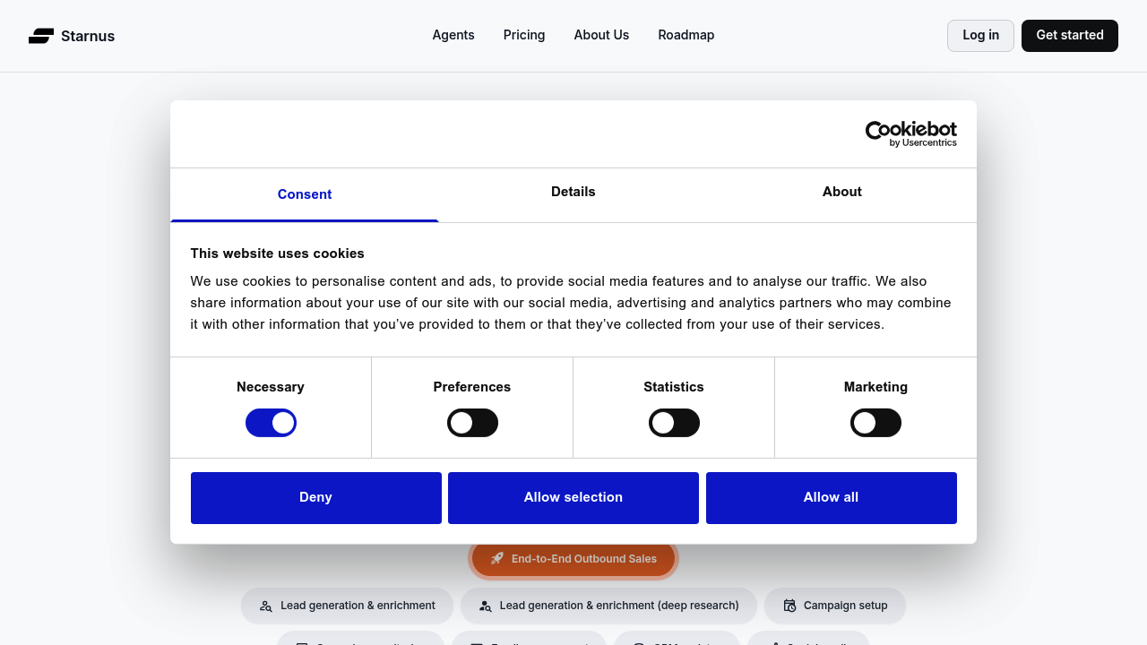Click the rocket icon on End-to-End Outbound Sales
The width and height of the screenshot is (1147, 645).
click(x=496, y=558)
